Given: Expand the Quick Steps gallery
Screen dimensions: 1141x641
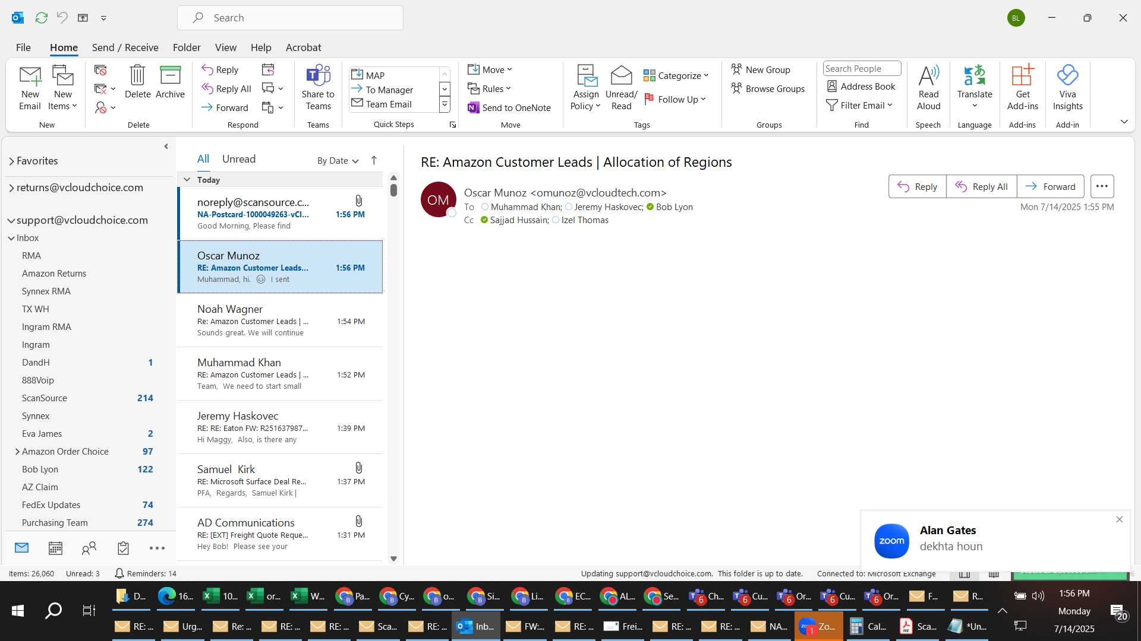Looking at the screenshot, I should [445, 104].
